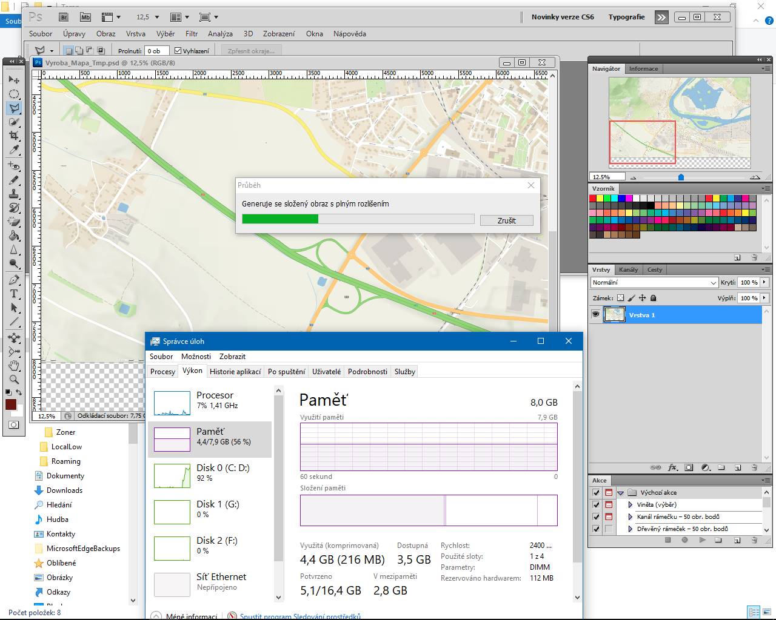
Task: Click the Zoom tool in toolbox
Action: point(13,380)
